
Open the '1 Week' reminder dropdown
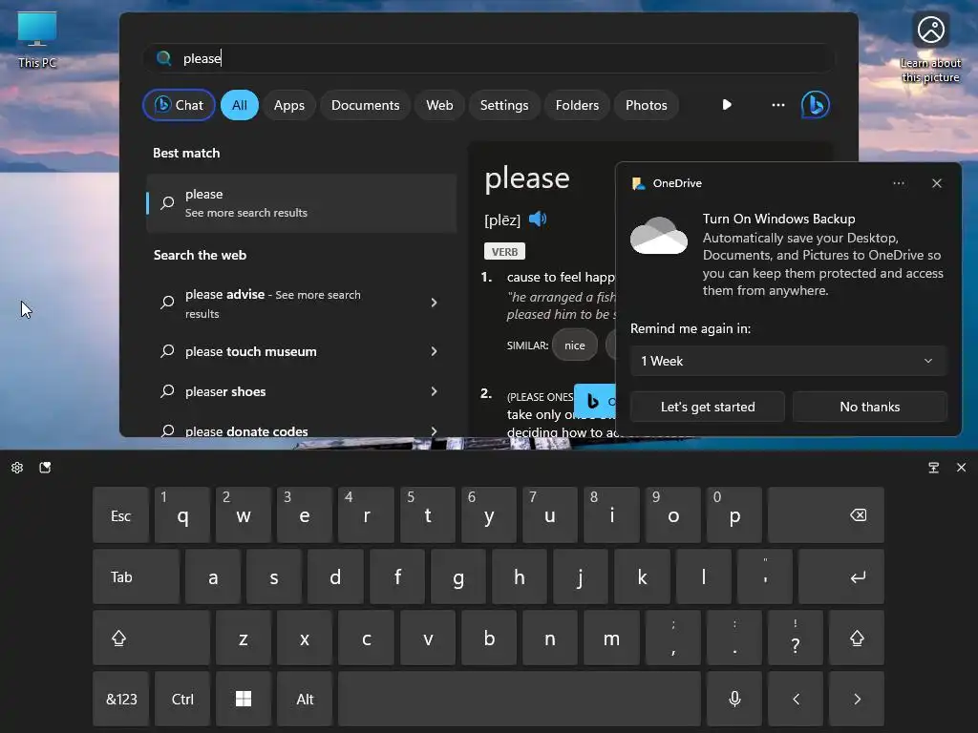[x=788, y=361]
